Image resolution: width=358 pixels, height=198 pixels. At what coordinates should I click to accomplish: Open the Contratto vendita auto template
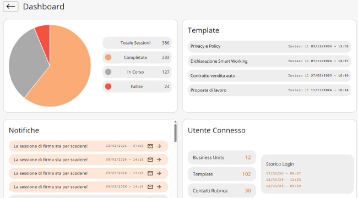click(269, 75)
